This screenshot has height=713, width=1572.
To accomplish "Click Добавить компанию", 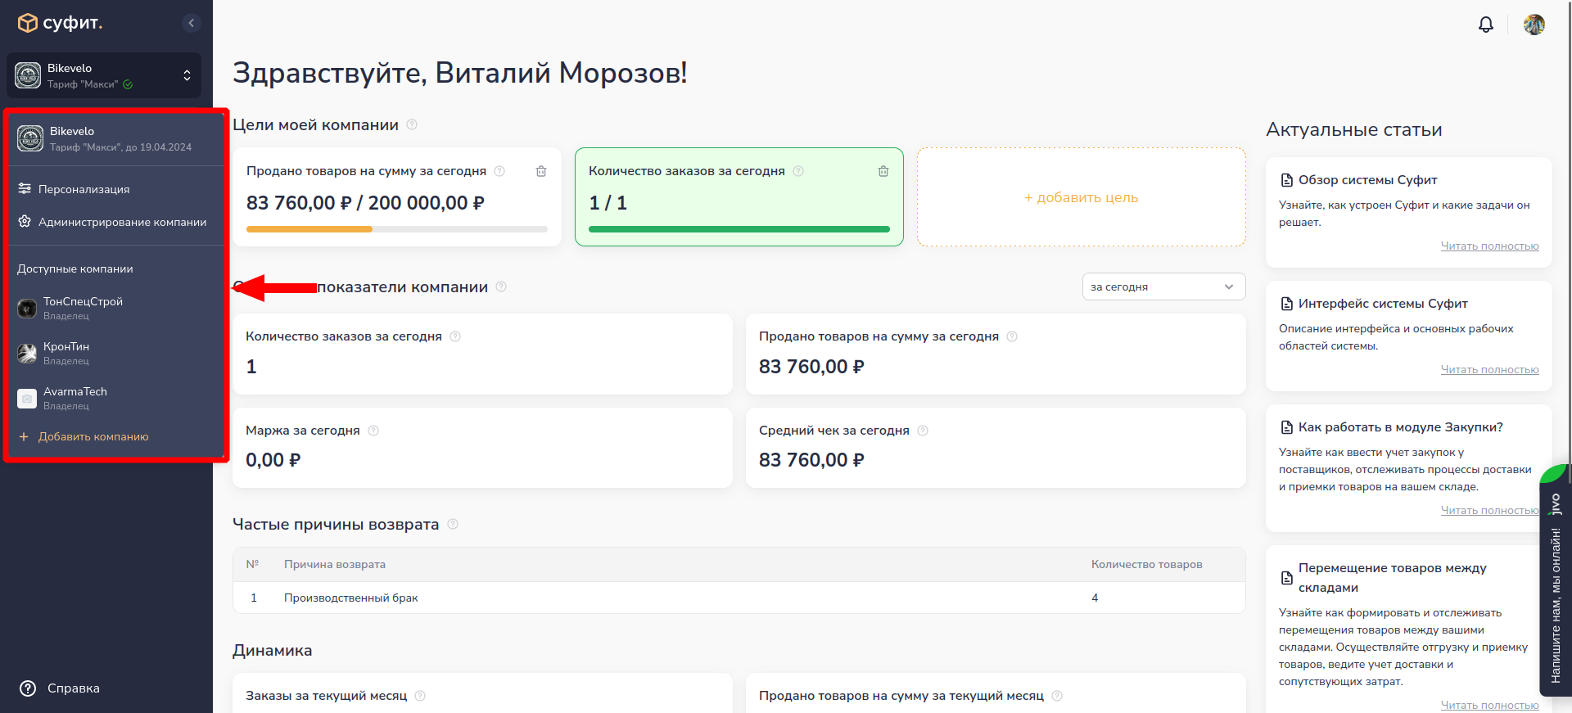I will click(83, 436).
